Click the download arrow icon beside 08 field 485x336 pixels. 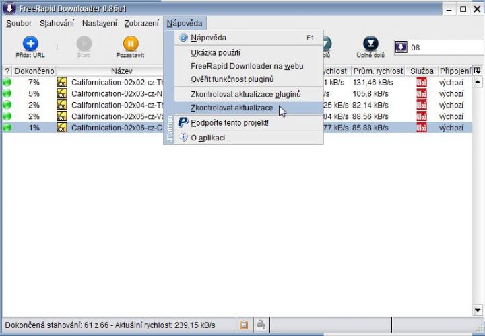[401, 47]
